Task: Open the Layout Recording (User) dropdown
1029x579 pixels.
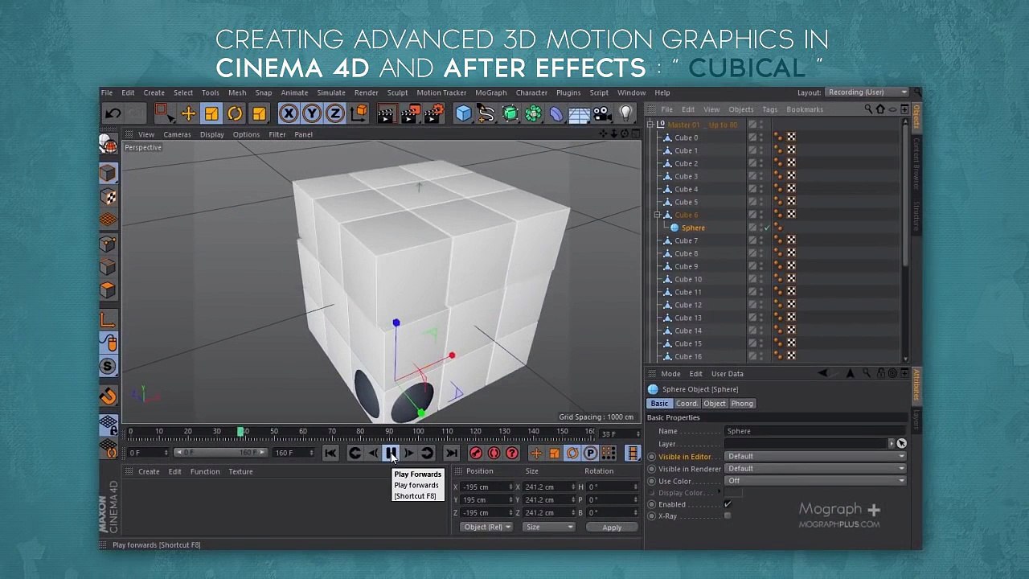Action: pyautogui.click(x=867, y=92)
